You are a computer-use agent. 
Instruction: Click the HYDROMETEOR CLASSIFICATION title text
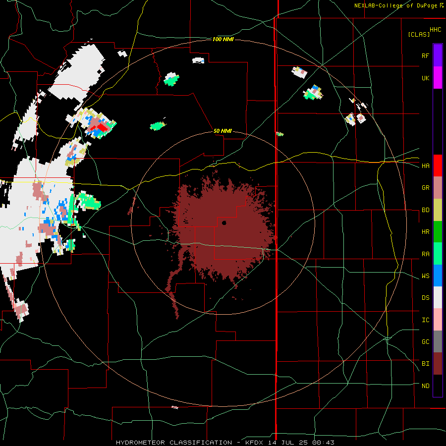[x=174, y=443]
